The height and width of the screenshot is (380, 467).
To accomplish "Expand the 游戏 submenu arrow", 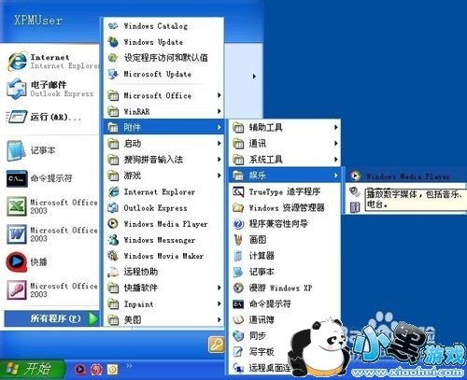I will pyautogui.click(x=219, y=176).
